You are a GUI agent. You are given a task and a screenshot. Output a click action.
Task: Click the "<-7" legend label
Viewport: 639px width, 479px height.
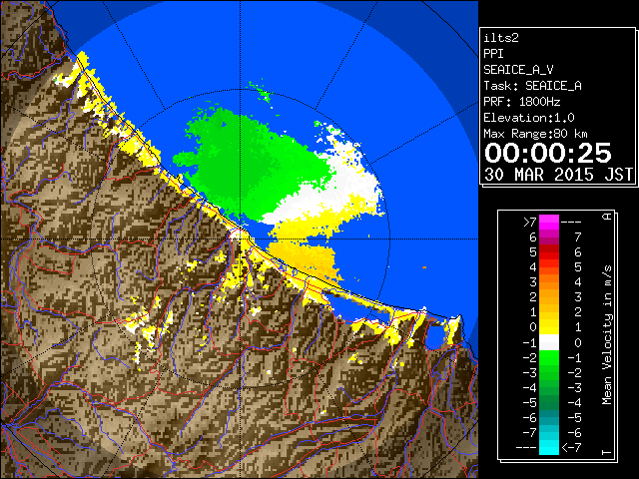tap(571, 448)
